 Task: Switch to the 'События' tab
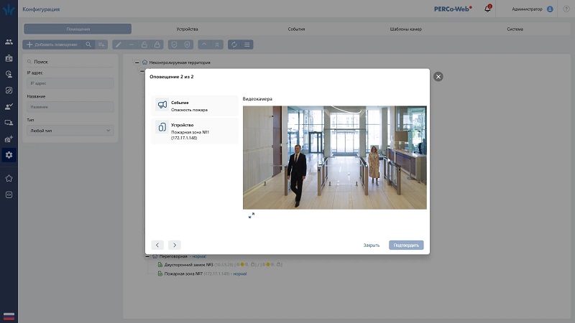click(x=296, y=29)
